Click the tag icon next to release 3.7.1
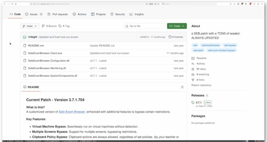This screenshot has width=267, height=142. (x=193, y=103)
